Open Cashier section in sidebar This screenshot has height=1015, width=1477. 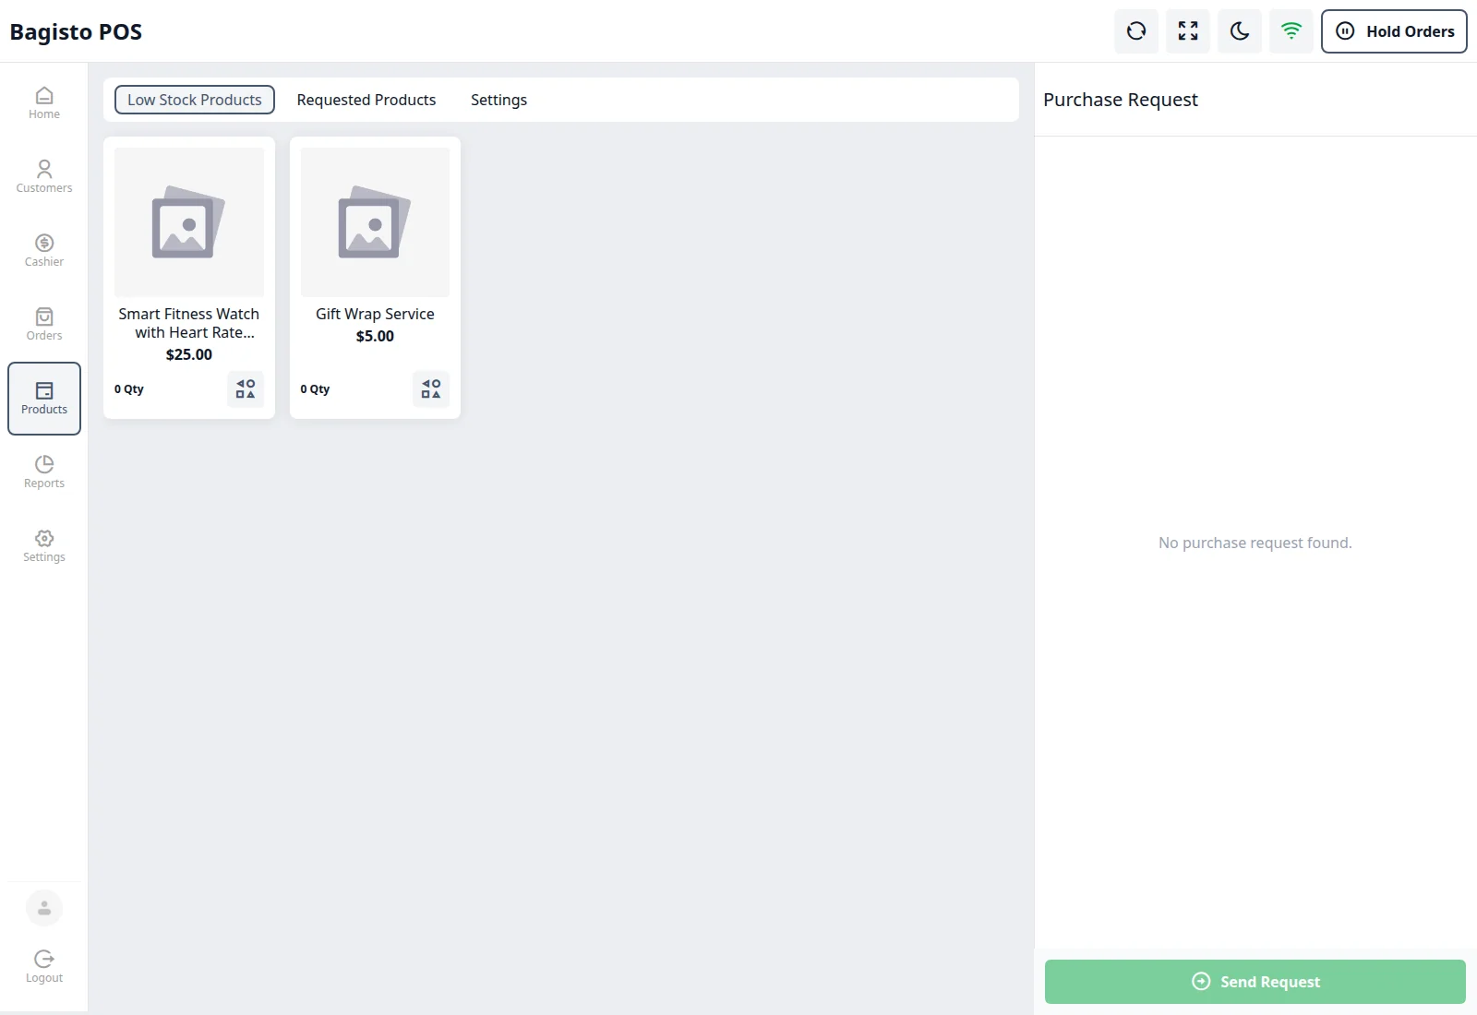pos(44,251)
